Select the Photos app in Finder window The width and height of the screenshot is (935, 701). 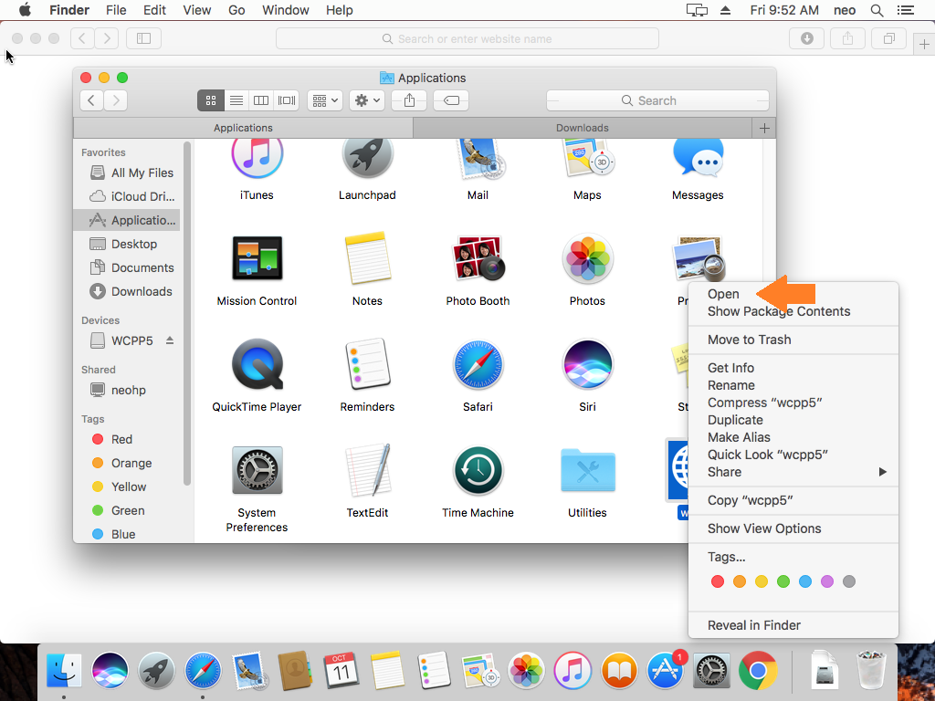pos(587,258)
